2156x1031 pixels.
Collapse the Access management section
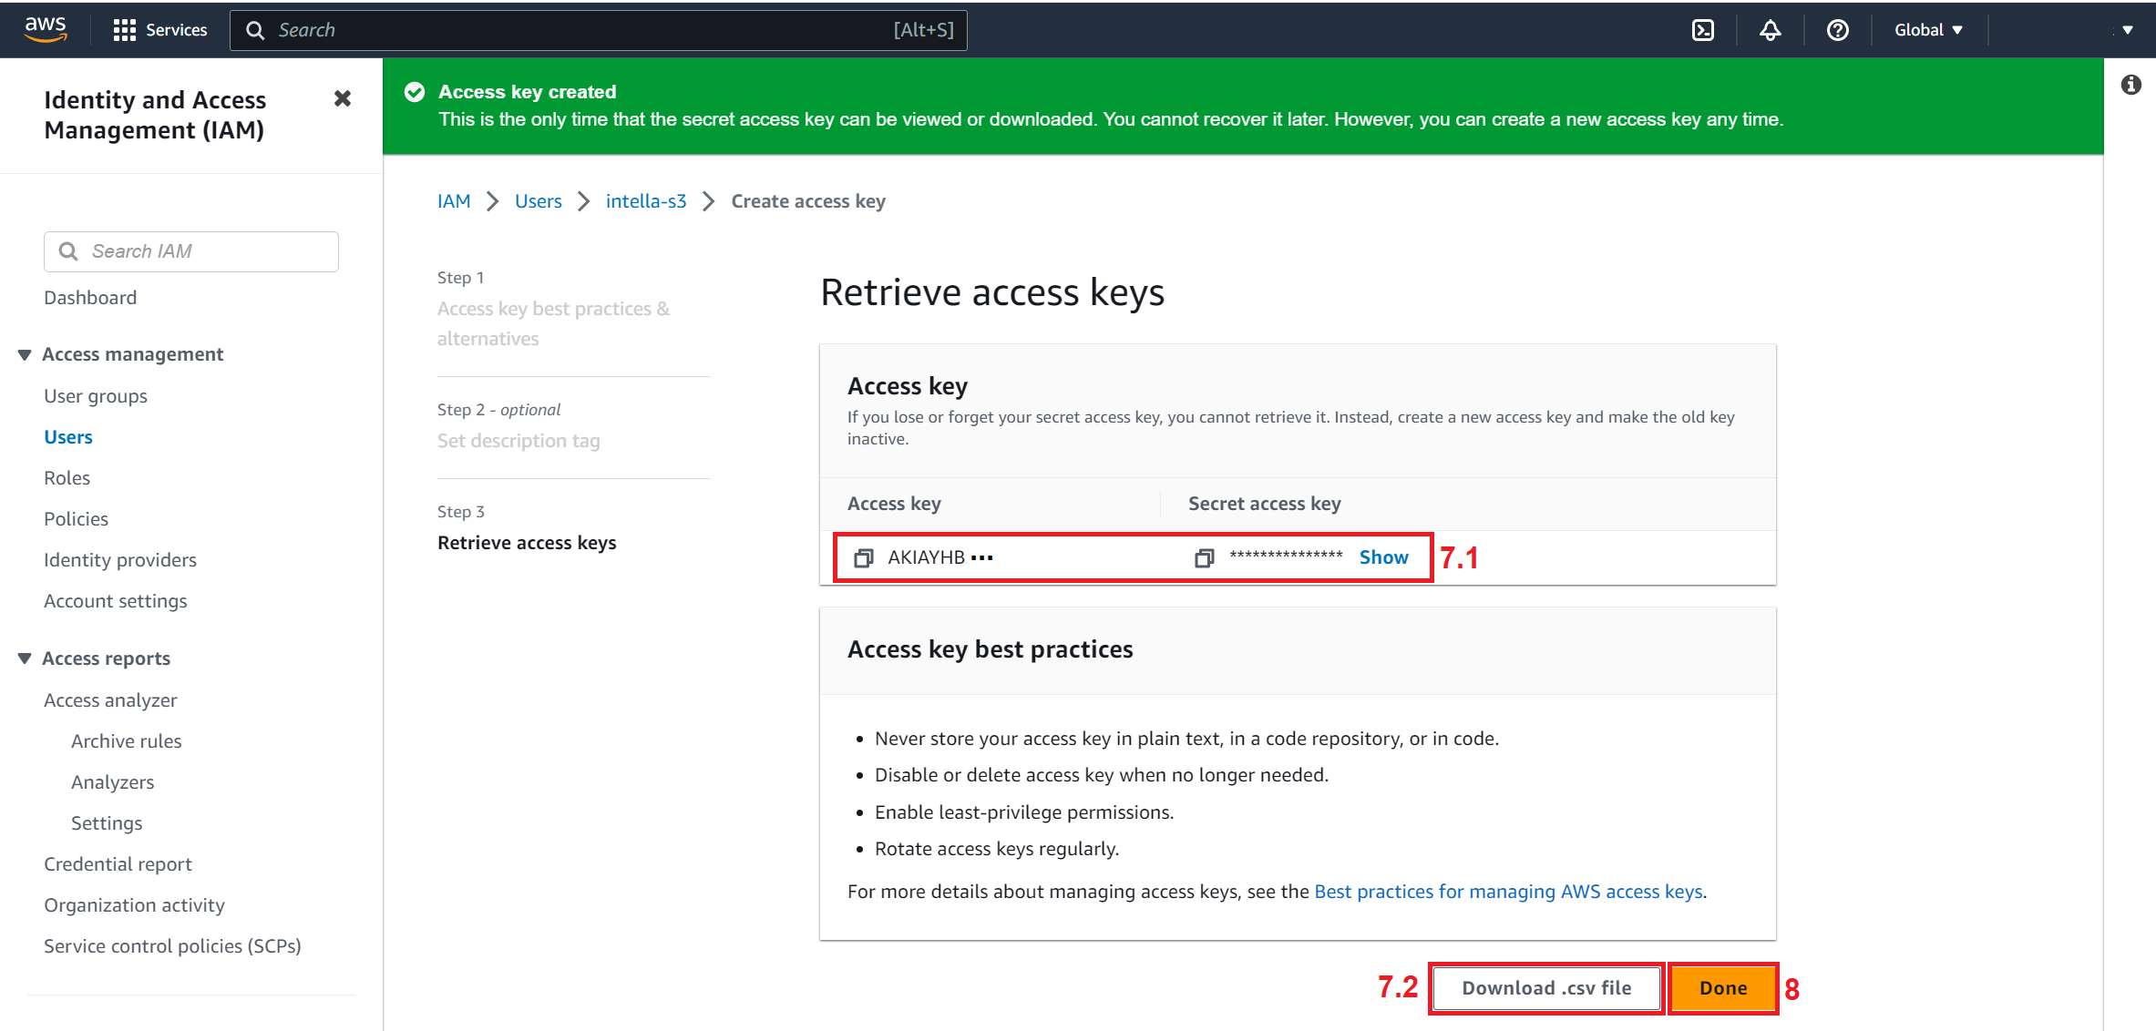click(25, 354)
